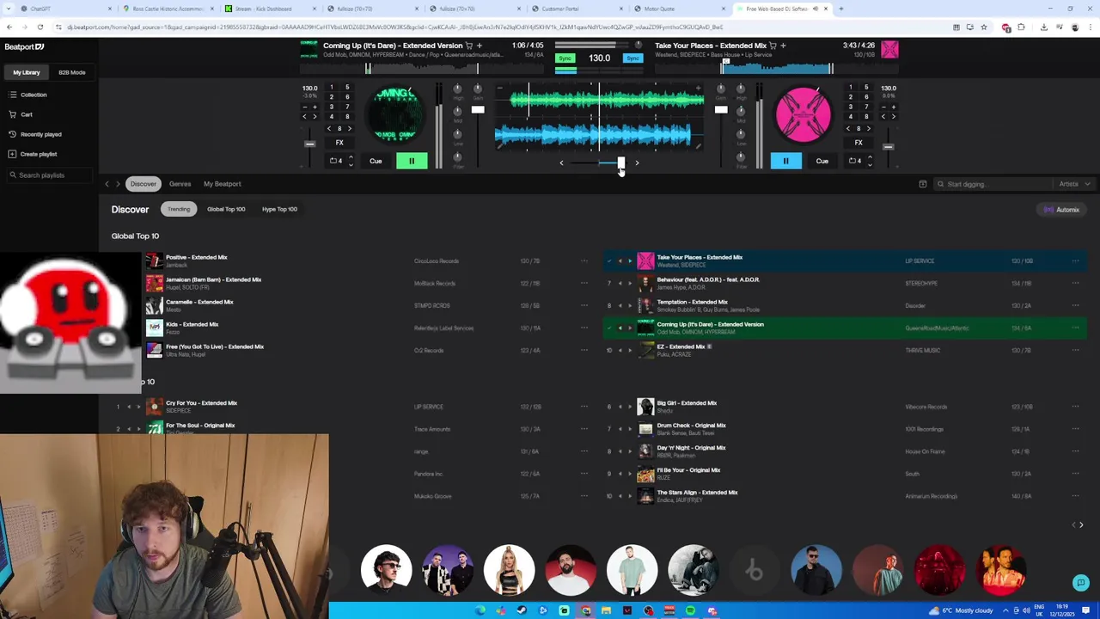Click the Start digging search field
This screenshot has width=1100, height=619.
tap(993, 184)
